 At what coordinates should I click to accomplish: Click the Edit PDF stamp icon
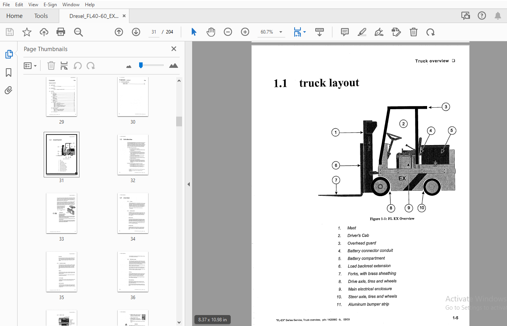(x=396, y=32)
